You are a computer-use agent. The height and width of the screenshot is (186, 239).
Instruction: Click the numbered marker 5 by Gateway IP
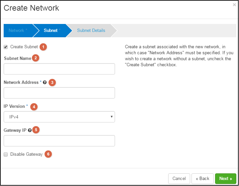(x=36, y=130)
